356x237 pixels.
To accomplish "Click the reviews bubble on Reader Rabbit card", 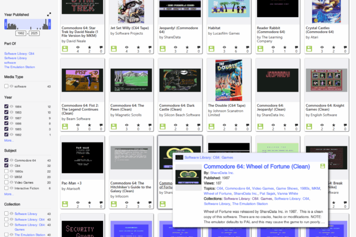I will pos(296,47).
